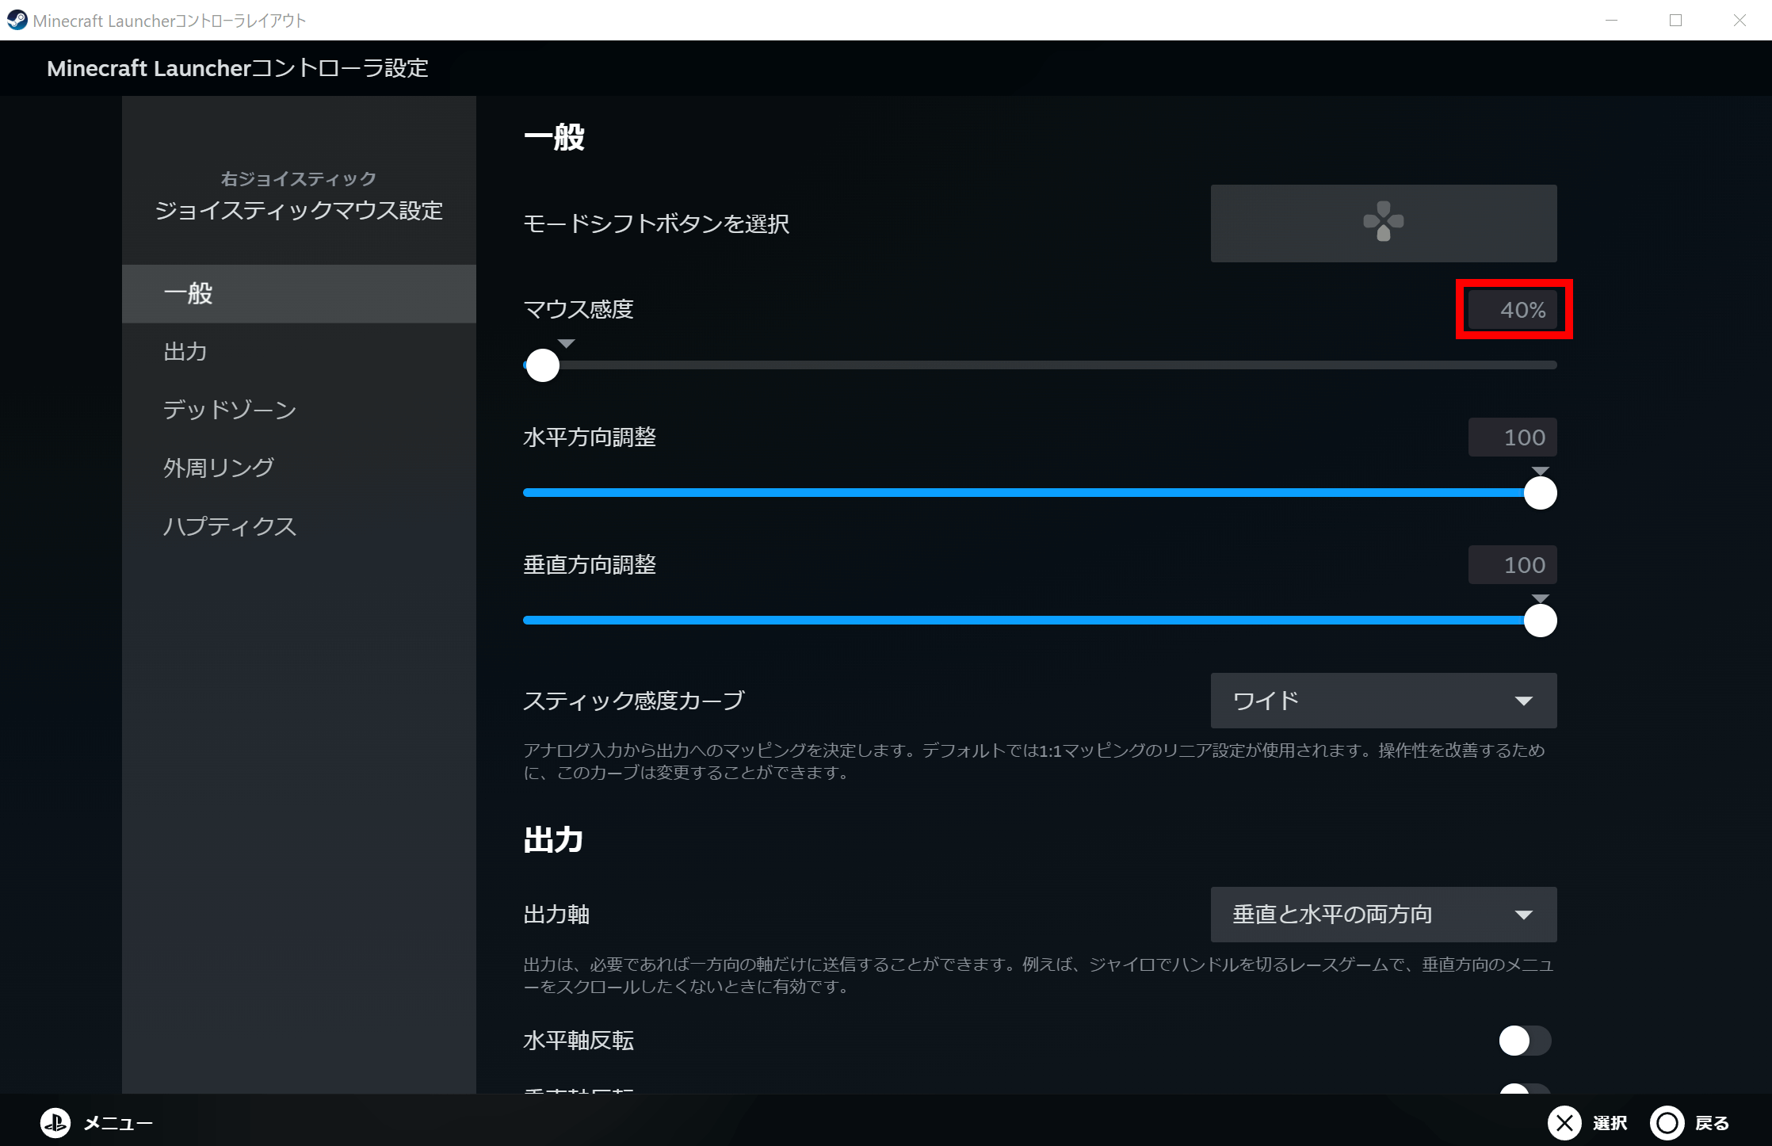Open 外周リング settings
Viewport: 1772px width, 1146px height.
coord(299,468)
